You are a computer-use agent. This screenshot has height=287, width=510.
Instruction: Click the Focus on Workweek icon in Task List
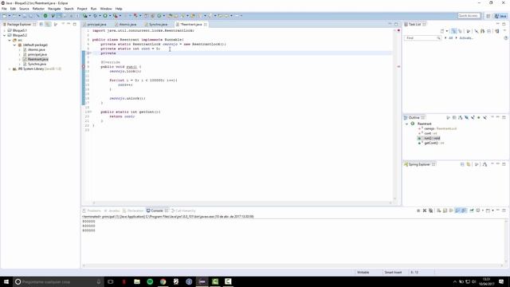tap(469, 31)
